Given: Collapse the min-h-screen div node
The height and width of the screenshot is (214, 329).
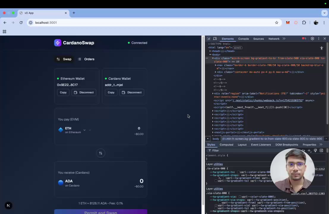Looking at the screenshot, I should (213, 58).
